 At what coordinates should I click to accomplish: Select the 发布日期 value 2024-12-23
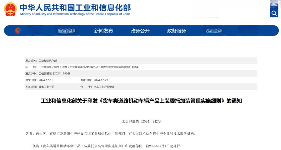tap(101, 80)
